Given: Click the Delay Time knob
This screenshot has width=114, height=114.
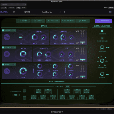Looking at the screenshot, I should click(x=23, y=54).
